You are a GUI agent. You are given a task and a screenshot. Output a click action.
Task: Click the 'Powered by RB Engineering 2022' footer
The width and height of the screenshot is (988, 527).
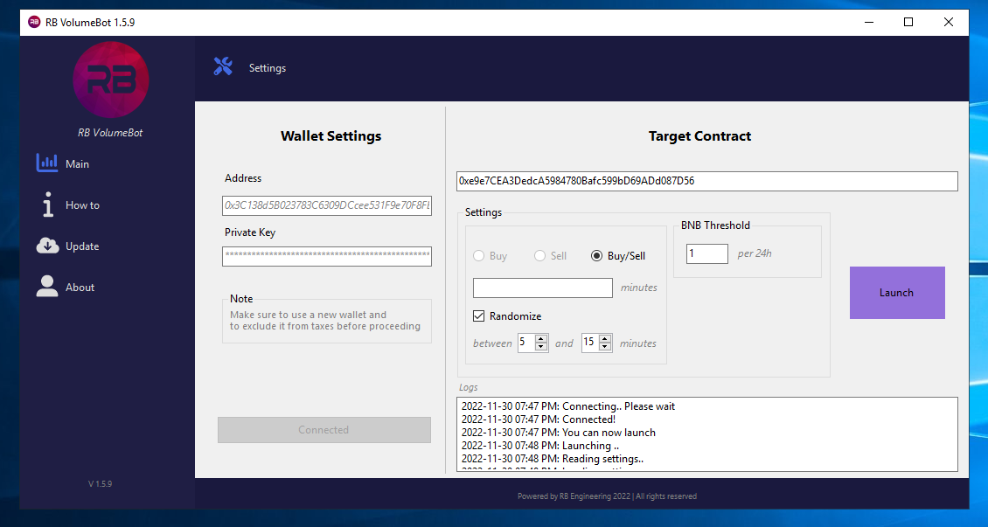[x=608, y=496]
